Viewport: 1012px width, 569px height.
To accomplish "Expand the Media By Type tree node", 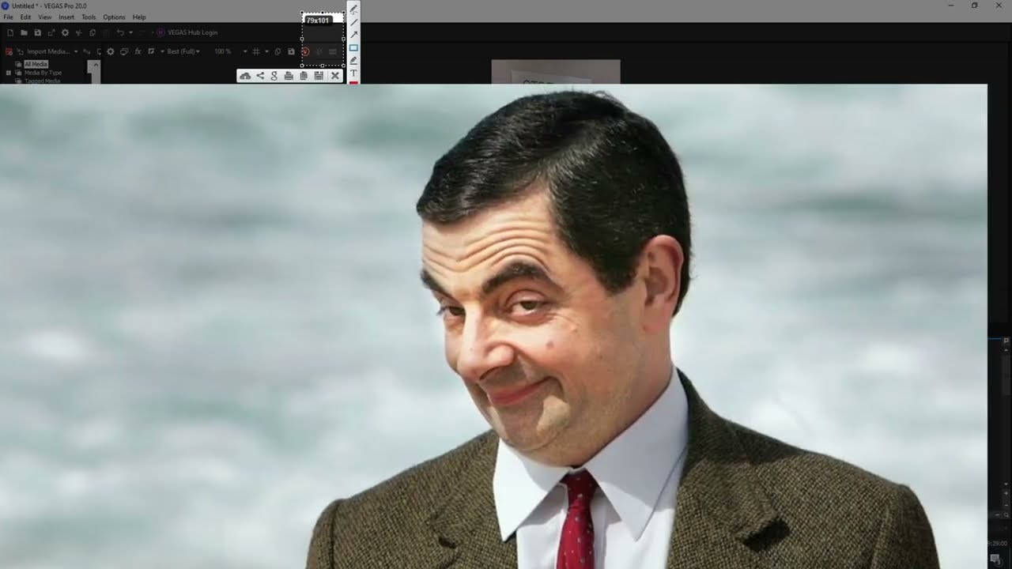I will tap(9, 73).
